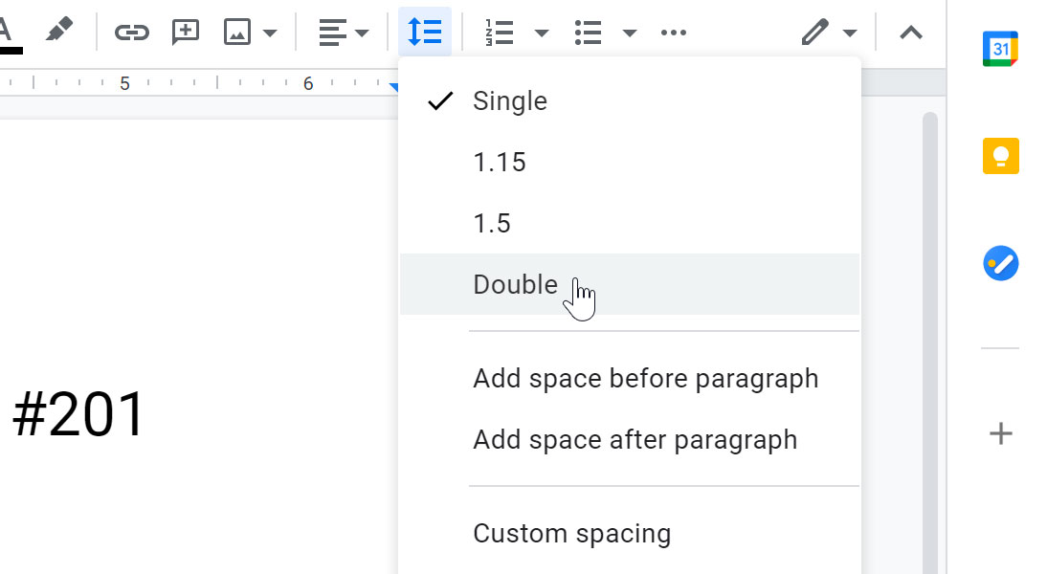Open the image insert dropdown arrow

point(271,32)
